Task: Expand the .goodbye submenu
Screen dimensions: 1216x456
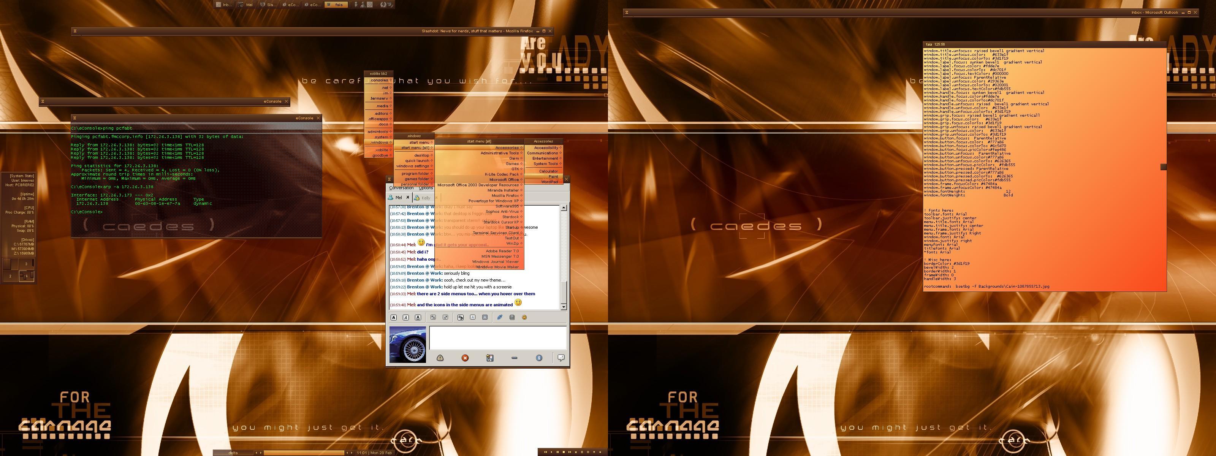Action: pos(378,155)
